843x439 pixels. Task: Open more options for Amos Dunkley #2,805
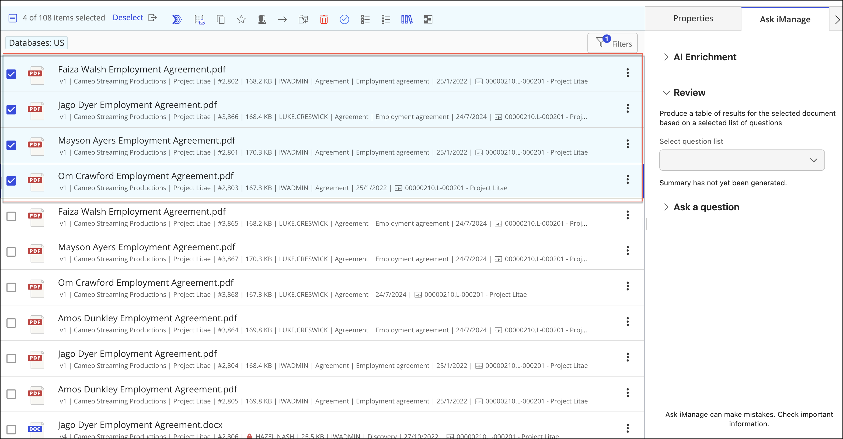click(628, 393)
